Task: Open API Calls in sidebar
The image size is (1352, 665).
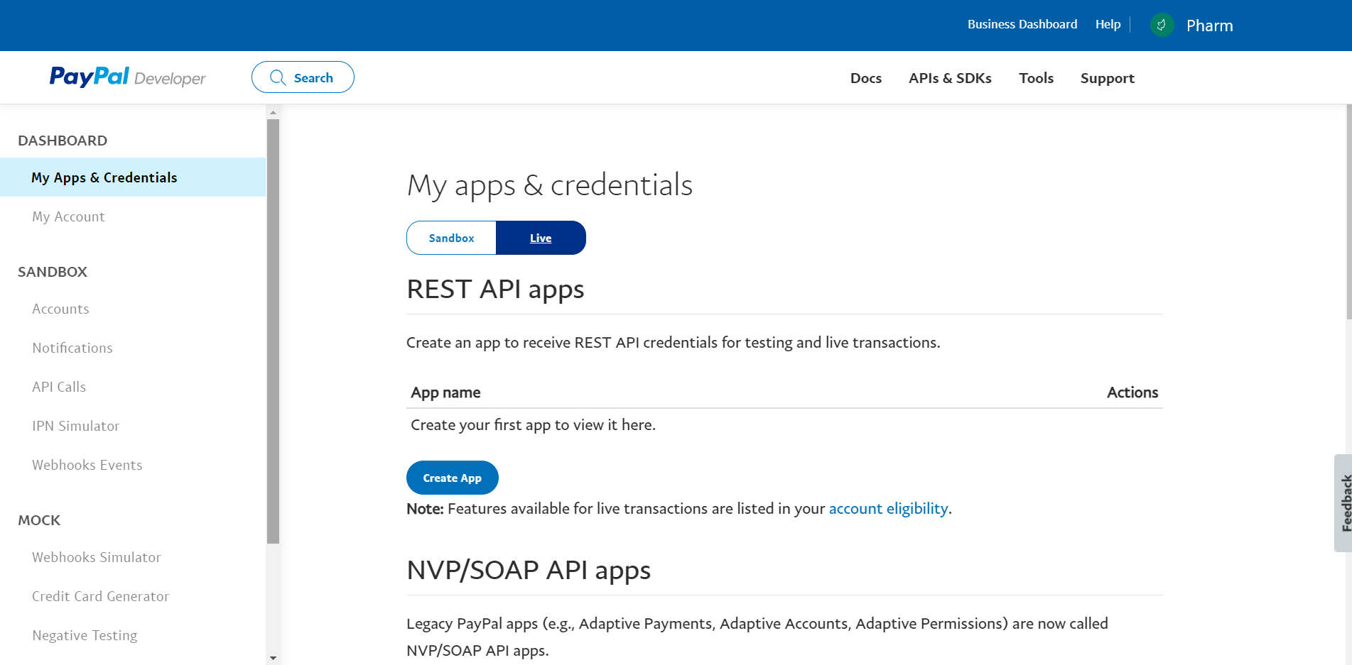Action: [59, 387]
